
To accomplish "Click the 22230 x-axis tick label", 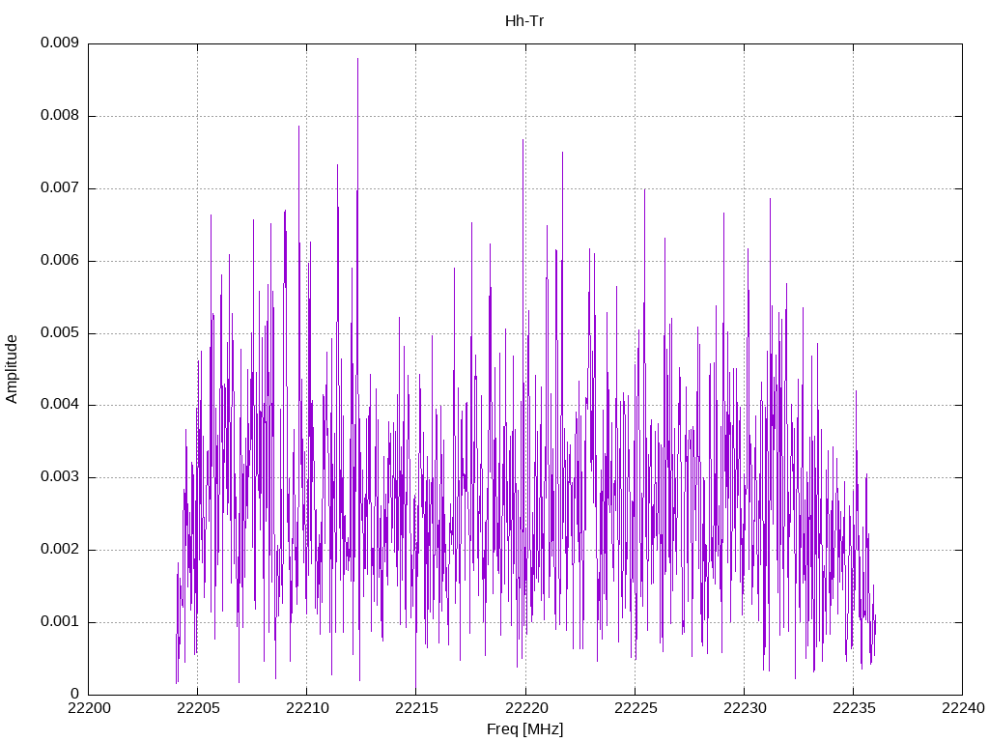I will pyautogui.click(x=745, y=708).
